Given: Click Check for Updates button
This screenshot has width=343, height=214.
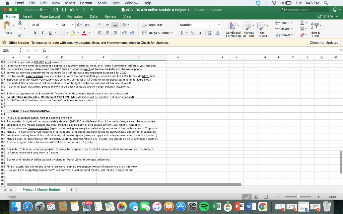Looking at the screenshot, I should click(324, 42).
